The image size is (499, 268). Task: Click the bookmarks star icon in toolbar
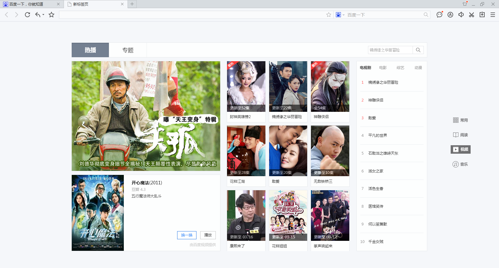[x=51, y=15]
